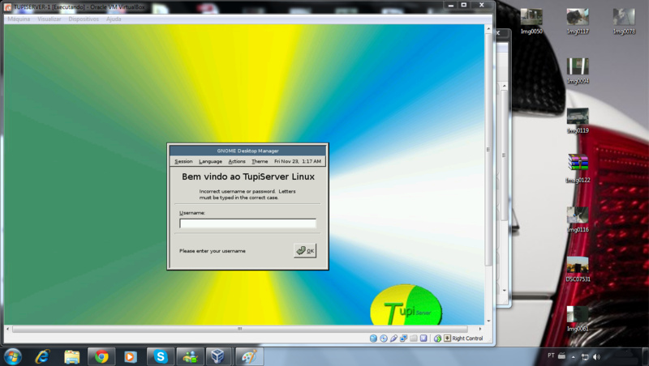Open Windows Explorer from taskbar
649x366 pixels.
(71, 356)
